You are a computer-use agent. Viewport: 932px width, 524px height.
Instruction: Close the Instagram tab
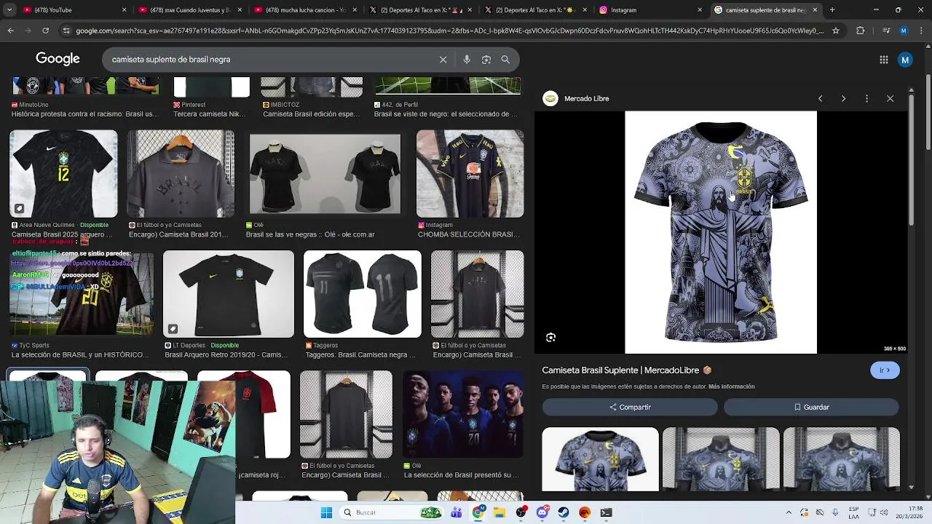point(700,10)
